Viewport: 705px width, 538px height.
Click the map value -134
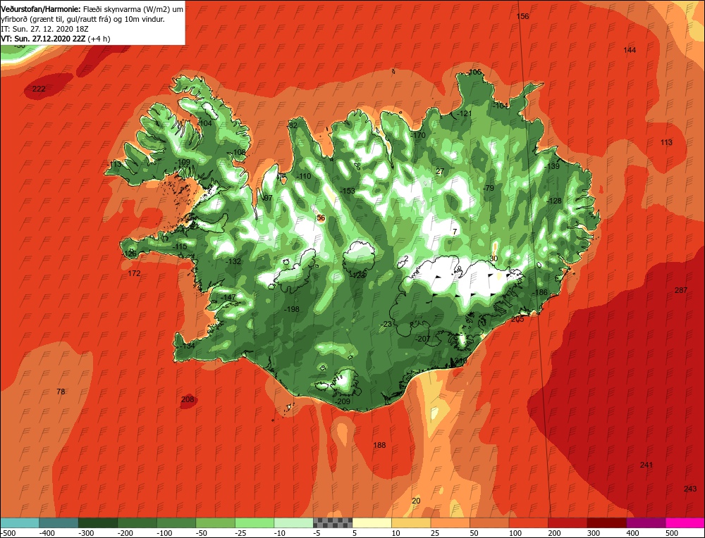click(187, 346)
